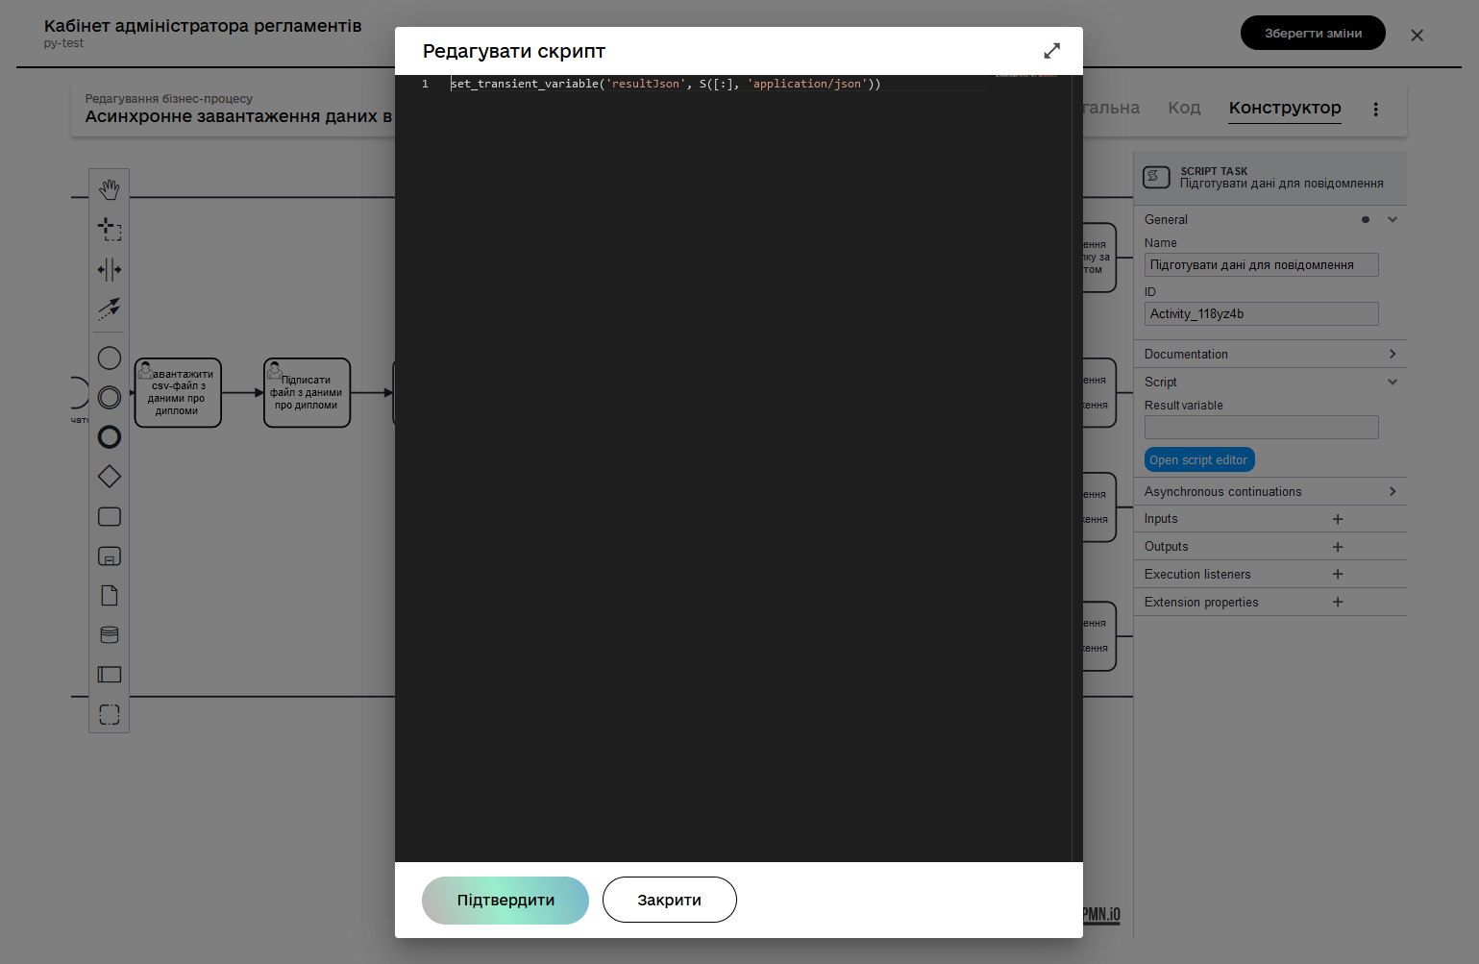This screenshot has height=964, width=1479.
Task: Activate the hand tool in palette
Action: point(110,189)
